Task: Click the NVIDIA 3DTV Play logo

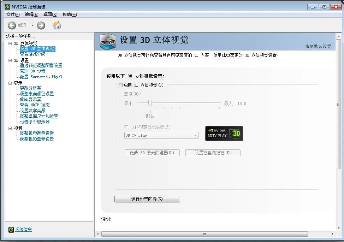Action: (224, 134)
